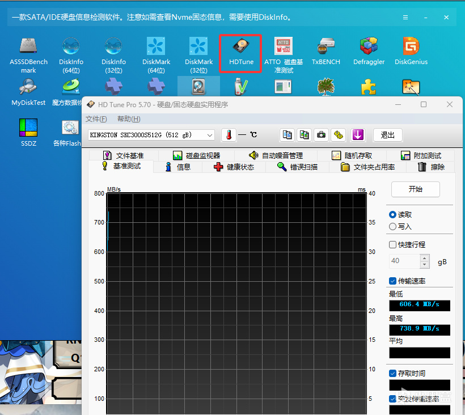
Task: Click the 最高 738.9 MB/s value
Action: pos(419,329)
